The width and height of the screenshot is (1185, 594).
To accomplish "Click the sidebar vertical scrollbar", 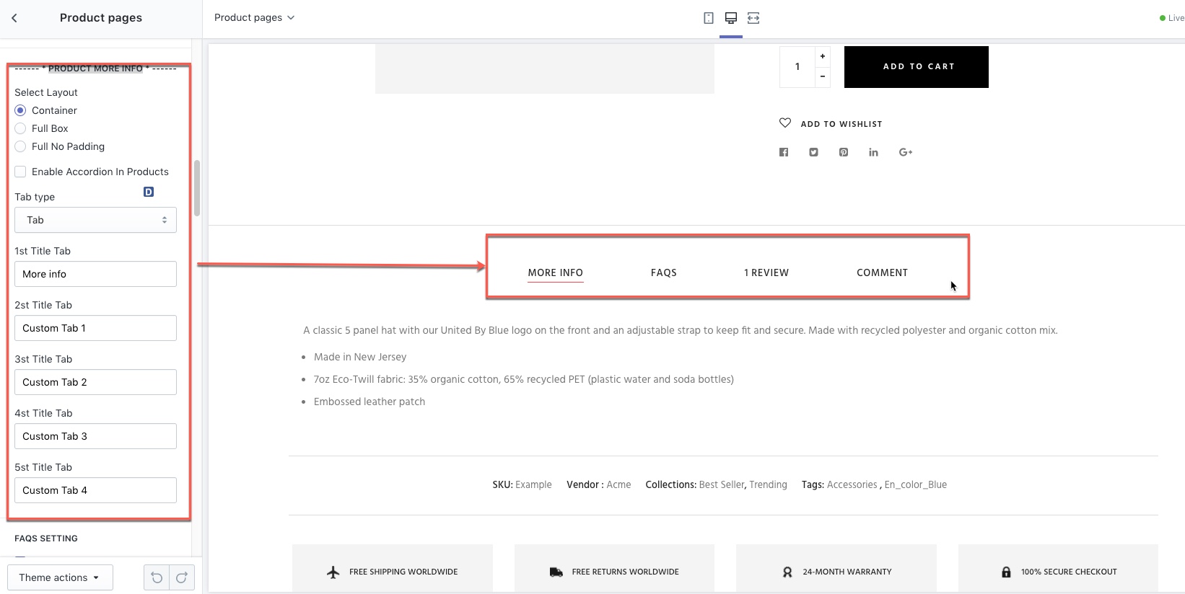I will coord(196,188).
